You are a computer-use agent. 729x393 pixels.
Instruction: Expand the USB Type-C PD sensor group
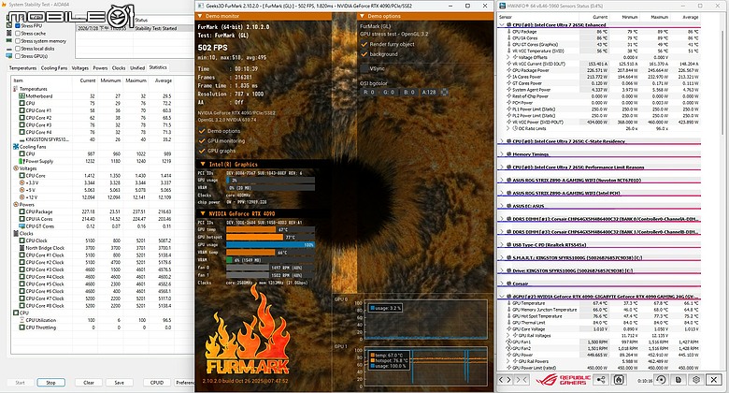[502, 244]
